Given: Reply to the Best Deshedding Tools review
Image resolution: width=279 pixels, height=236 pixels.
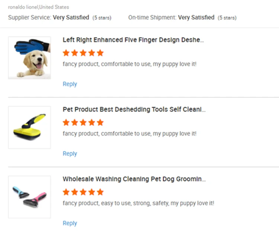Looking at the screenshot, I should (70, 154).
